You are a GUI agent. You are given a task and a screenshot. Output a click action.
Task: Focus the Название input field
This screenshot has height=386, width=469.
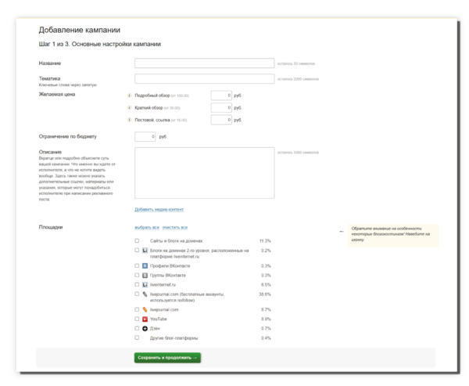[x=204, y=63]
